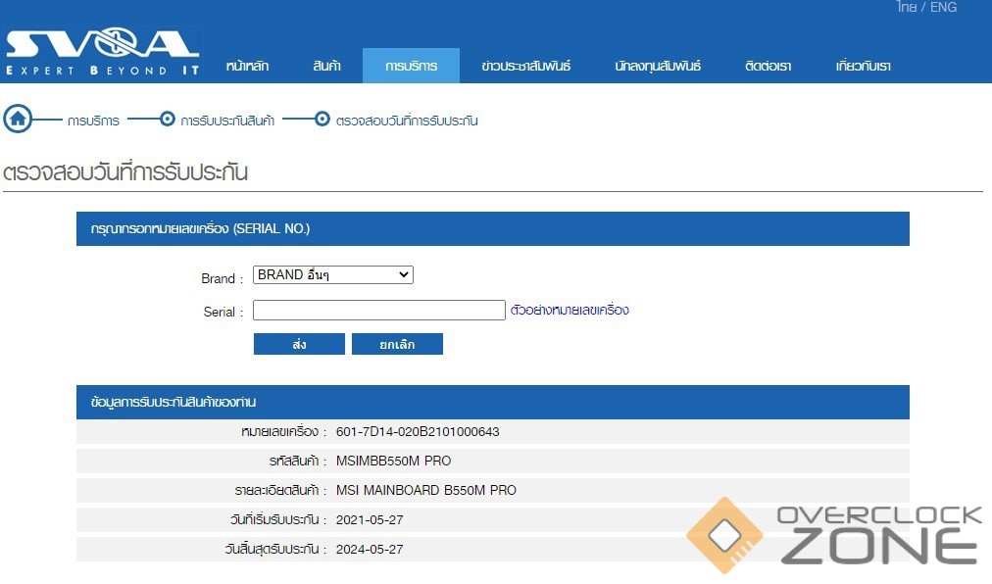Expand the Brand dropdown

pyautogui.click(x=332, y=275)
